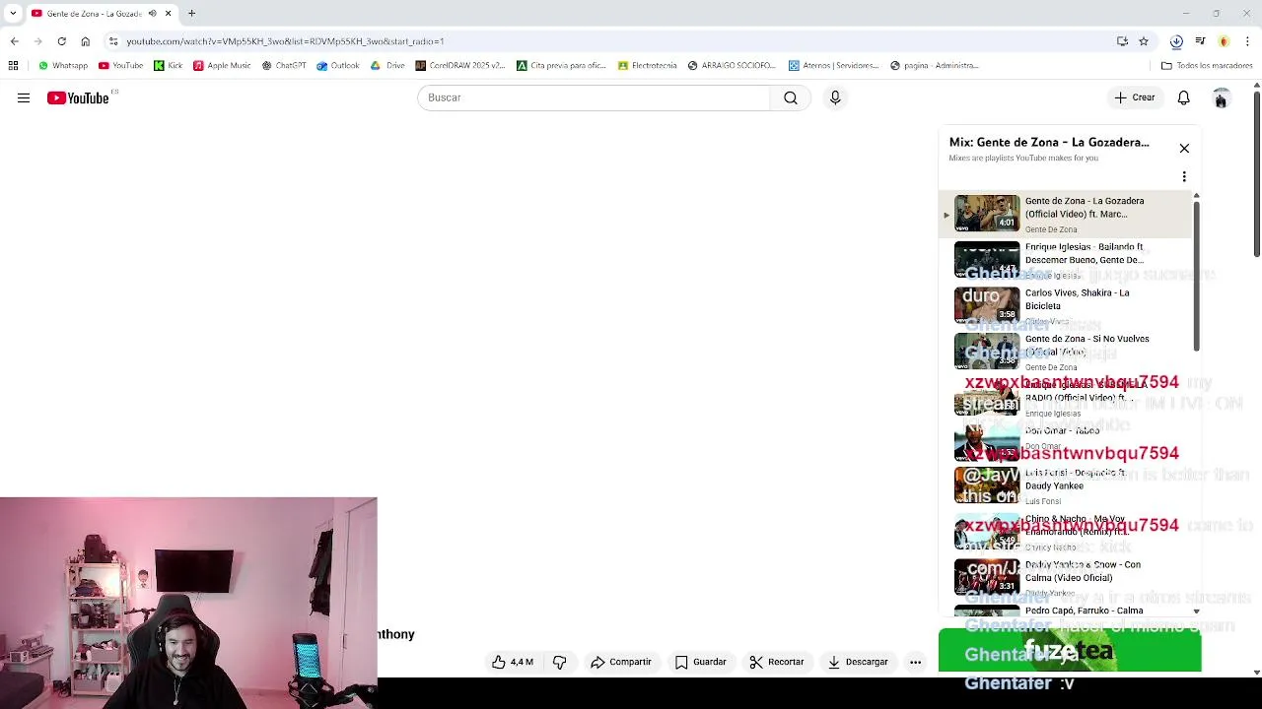Open the Electrotecnia bookmark
This screenshot has width=1262, height=709.
coord(648,66)
